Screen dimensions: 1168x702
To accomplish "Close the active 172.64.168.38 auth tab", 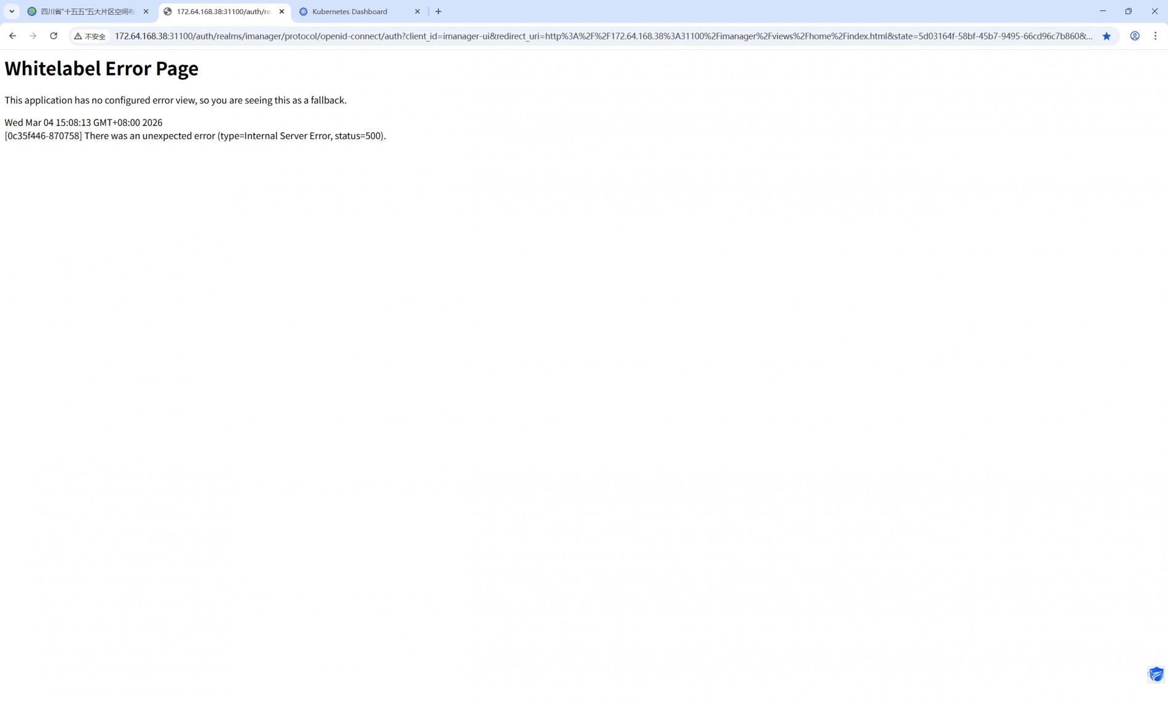I will coord(282,12).
